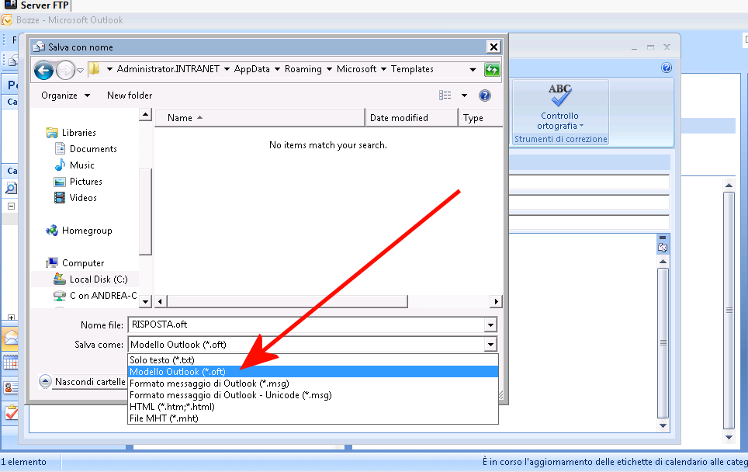Expand the address bar history dropdown
Viewport: 748px width, 472px height.
point(473,70)
